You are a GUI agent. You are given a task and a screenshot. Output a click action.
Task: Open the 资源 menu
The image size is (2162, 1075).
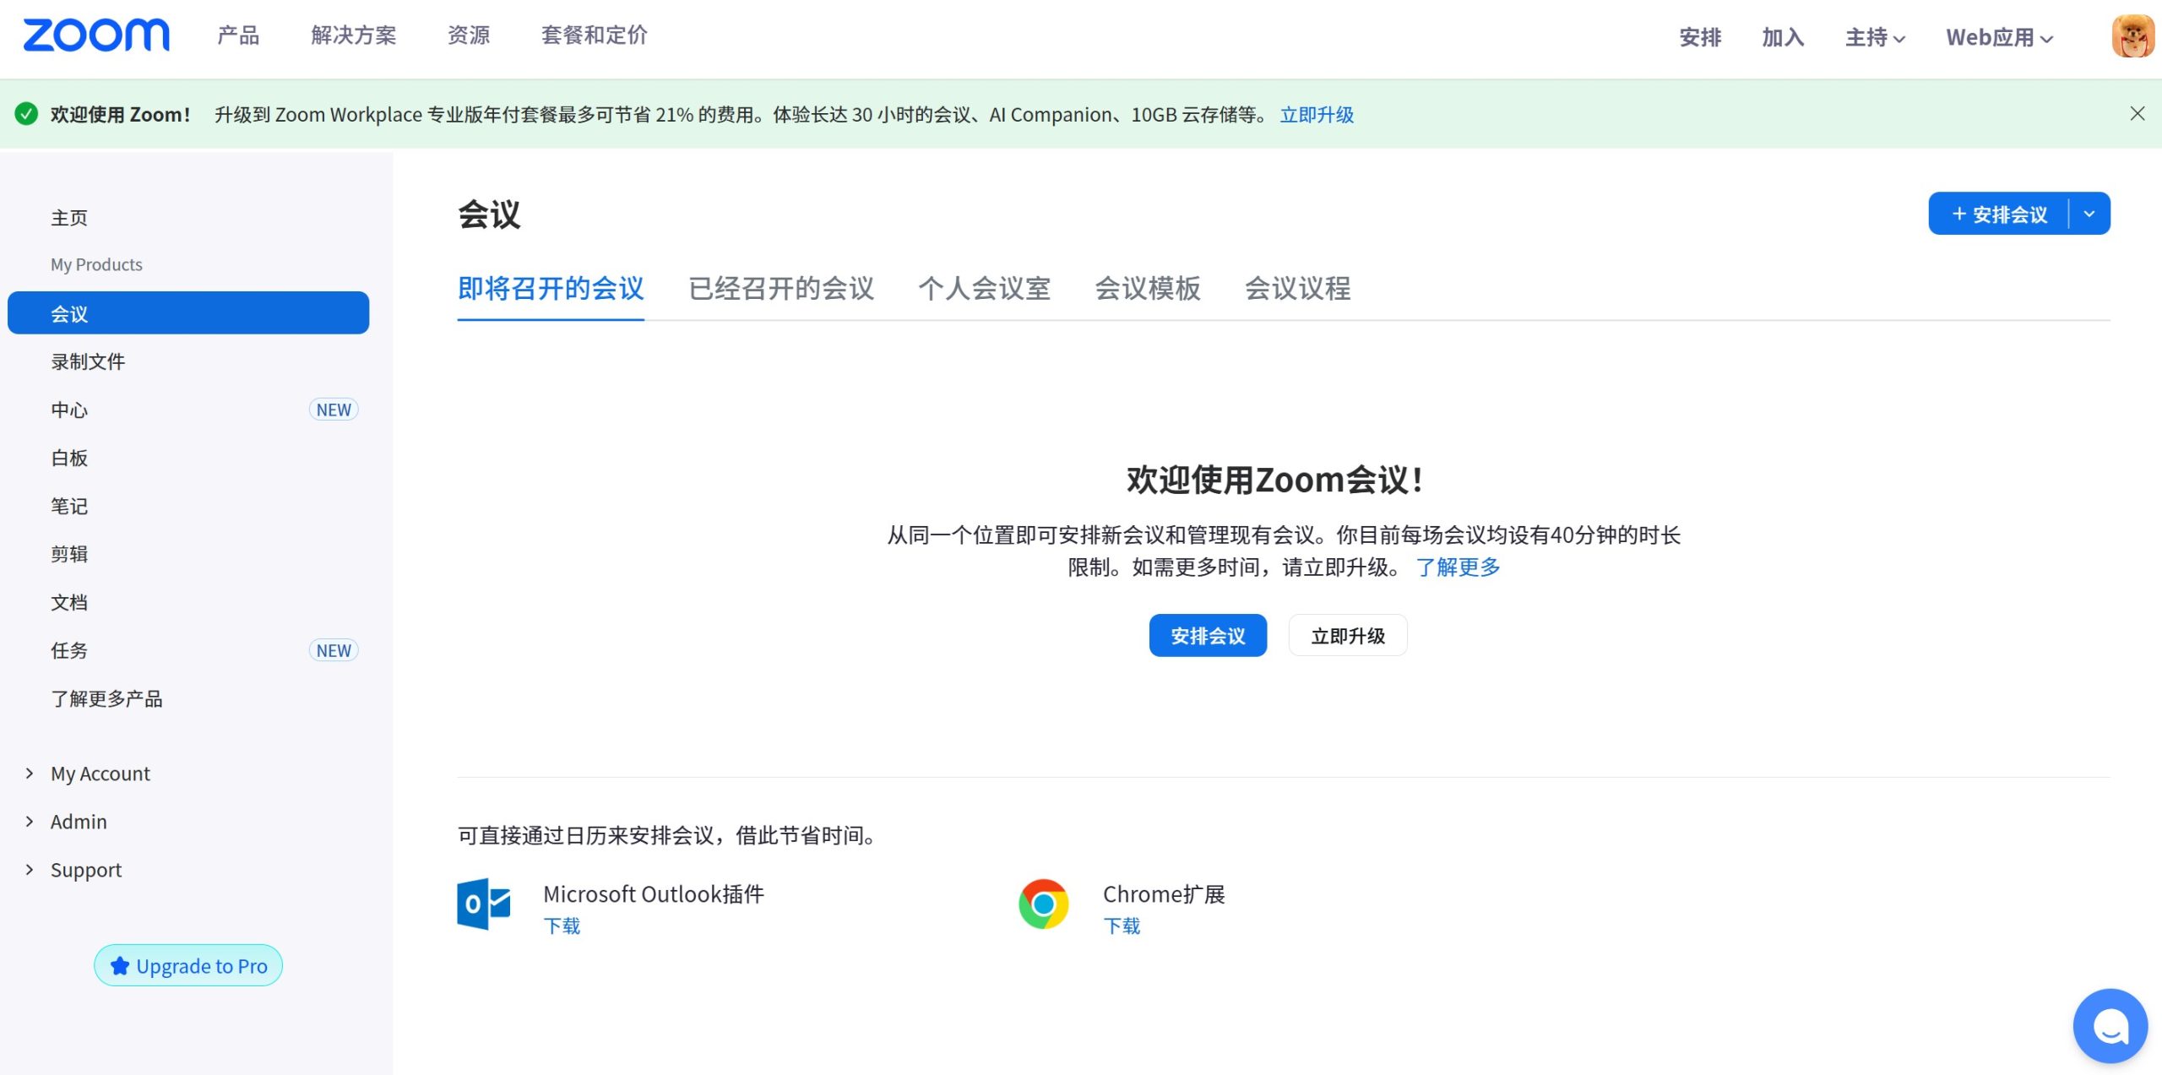point(469,35)
